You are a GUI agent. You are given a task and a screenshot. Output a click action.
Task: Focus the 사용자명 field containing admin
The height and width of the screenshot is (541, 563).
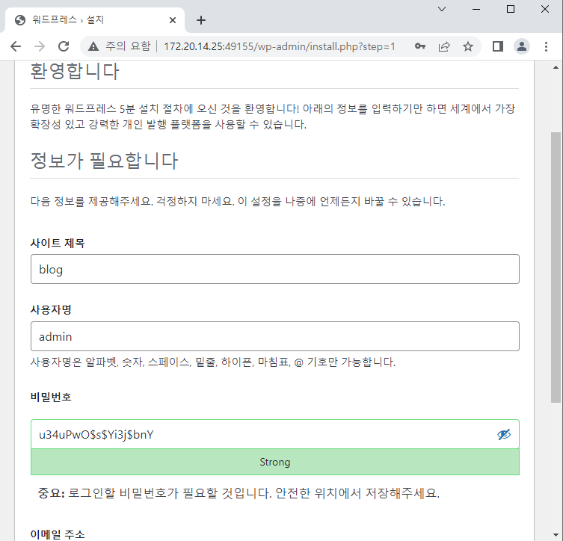[x=275, y=336]
